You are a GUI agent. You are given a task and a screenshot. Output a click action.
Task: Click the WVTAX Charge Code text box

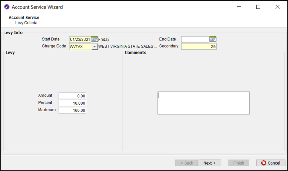click(80, 47)
